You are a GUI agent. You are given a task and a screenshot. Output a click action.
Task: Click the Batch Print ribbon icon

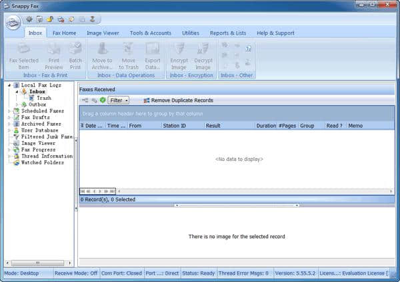coord(75,49)
